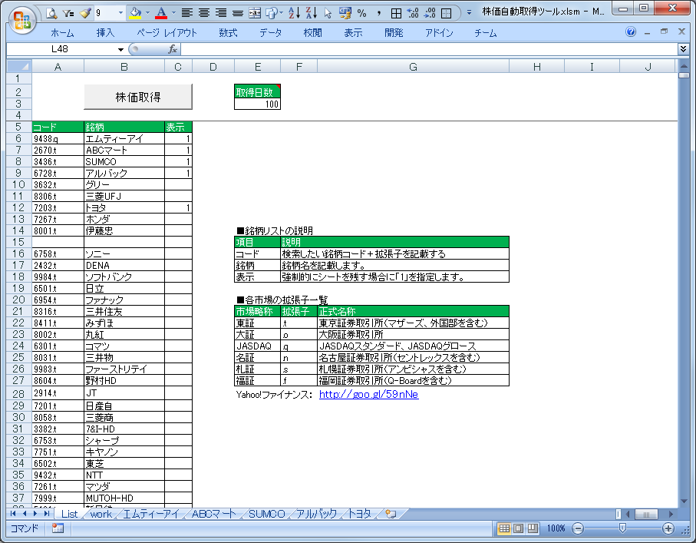Click the zoom slider handle

tap(623, 528)
